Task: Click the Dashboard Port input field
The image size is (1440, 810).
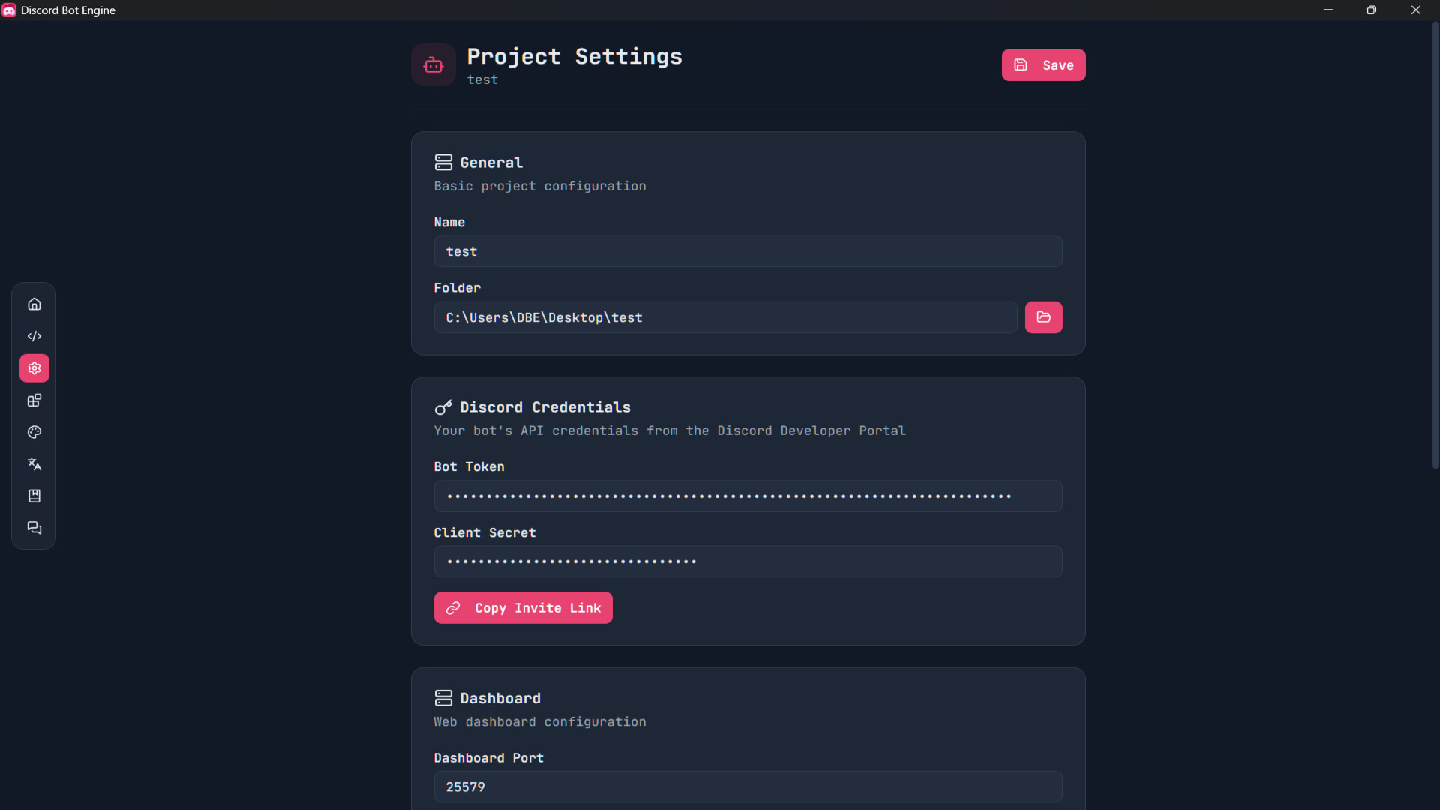Action: click(x=748, y=787)
